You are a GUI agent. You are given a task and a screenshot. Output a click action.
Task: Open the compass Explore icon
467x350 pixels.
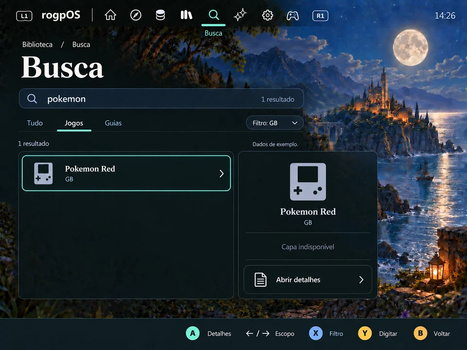tap(136, 15)
